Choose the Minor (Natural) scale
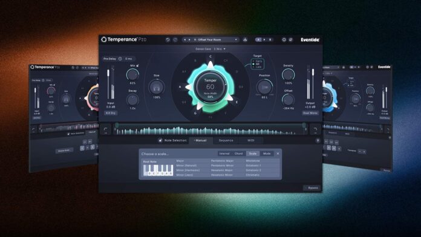 [186, 165]
